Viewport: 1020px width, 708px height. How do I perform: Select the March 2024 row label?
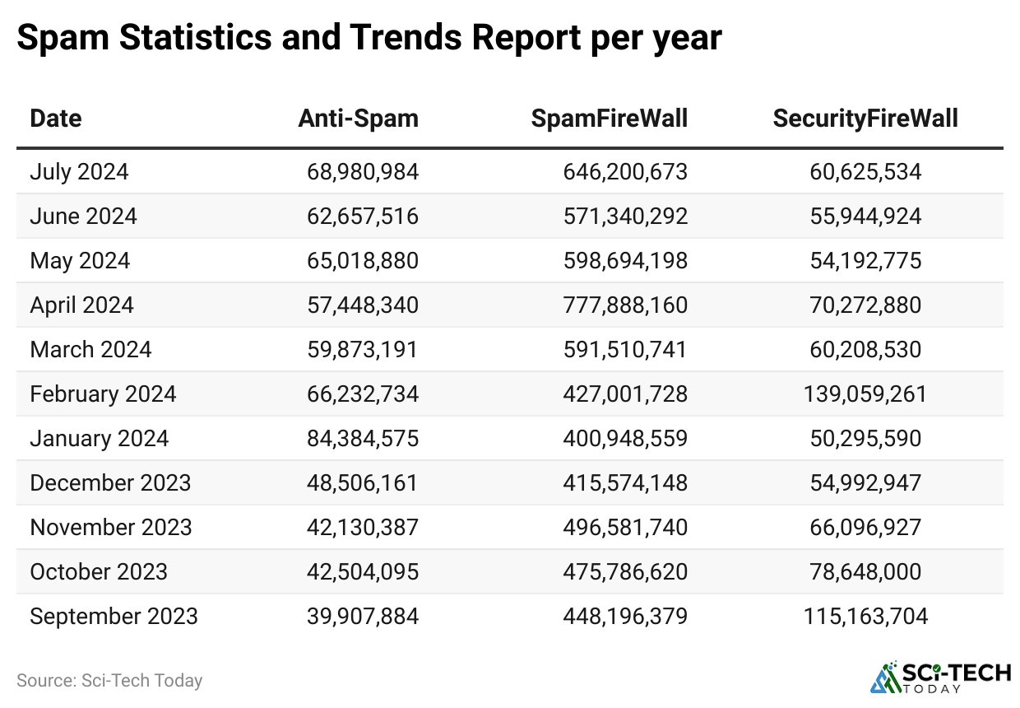91,350
